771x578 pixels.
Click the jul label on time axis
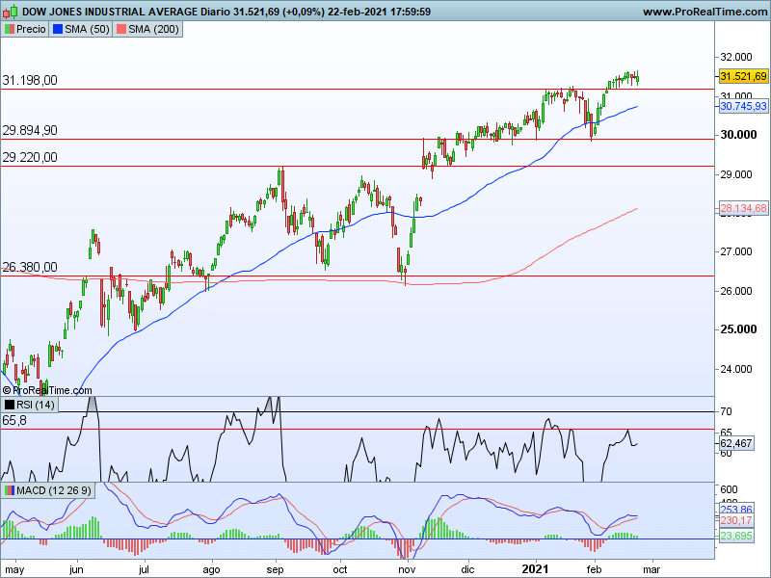tap(144, 570)
